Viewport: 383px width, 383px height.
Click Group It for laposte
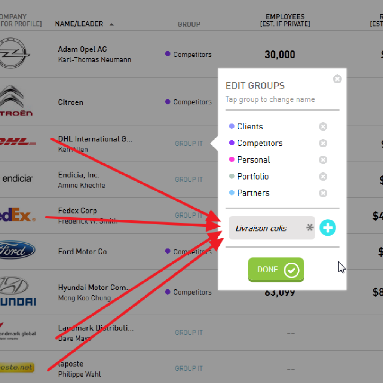point(189,368)
